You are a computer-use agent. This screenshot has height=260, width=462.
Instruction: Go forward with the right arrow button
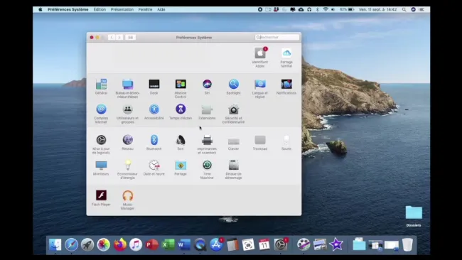click(119, 38)
